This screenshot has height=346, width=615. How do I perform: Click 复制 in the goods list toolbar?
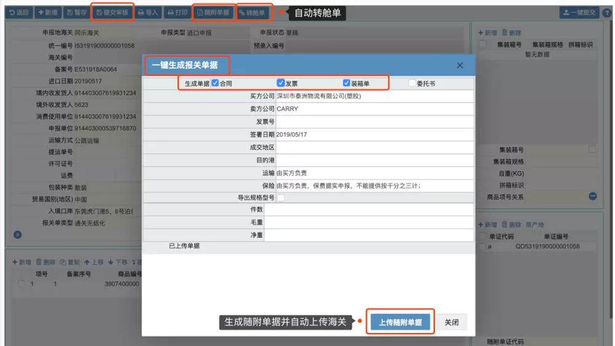tap(69, 262)
